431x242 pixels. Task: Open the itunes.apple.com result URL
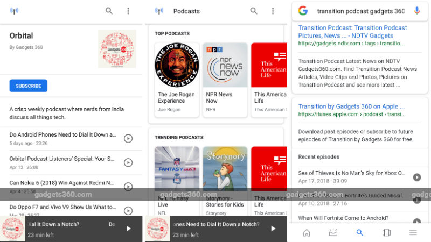coord(352,115)
